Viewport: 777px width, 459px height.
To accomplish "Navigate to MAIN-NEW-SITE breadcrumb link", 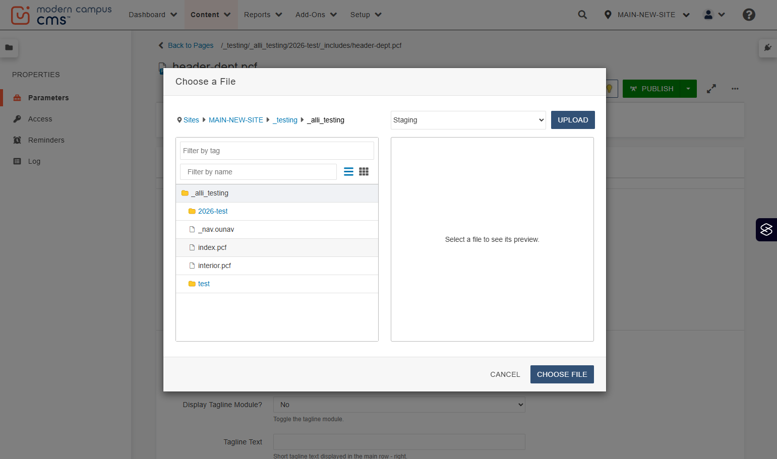I will pos(236,120).
